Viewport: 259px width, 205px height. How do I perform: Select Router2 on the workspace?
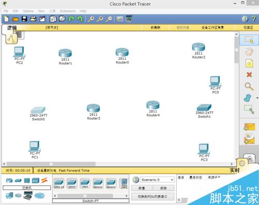[198, 47]
